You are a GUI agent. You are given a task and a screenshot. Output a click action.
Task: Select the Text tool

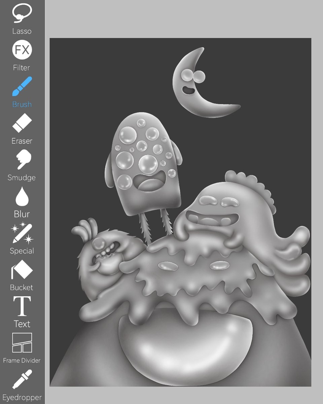pyautogui.click(x=22, y=307)
